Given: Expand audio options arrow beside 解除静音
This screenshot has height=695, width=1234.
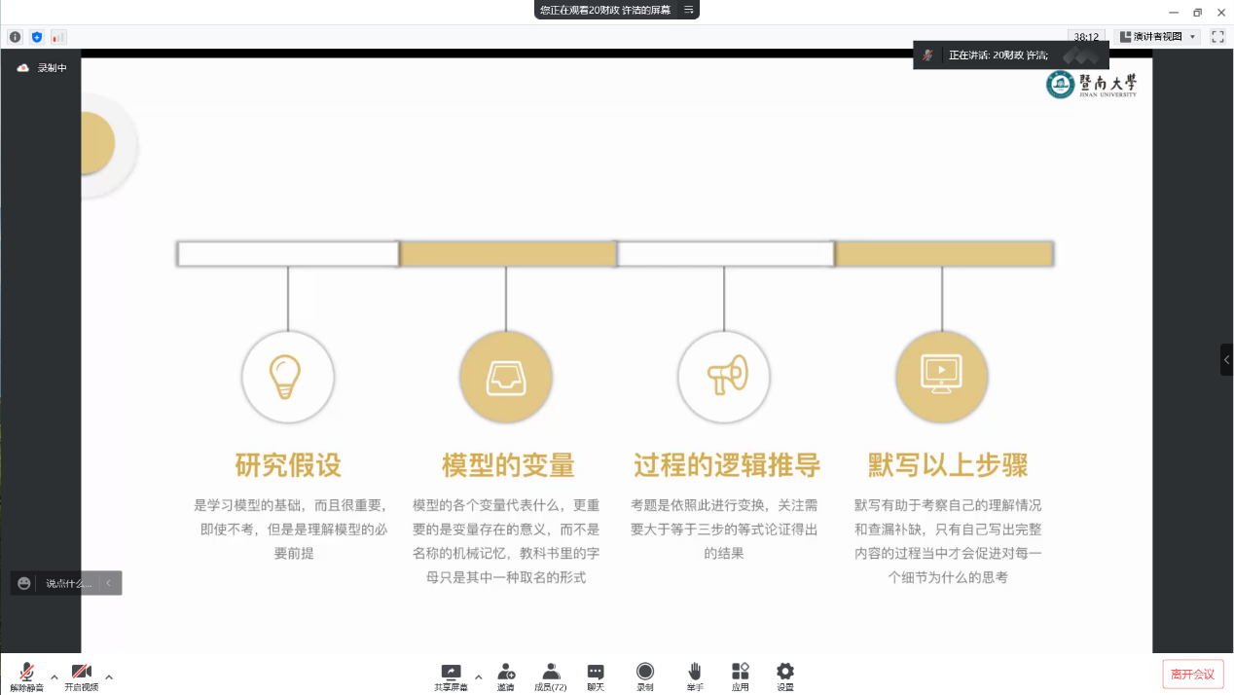Looking at the screenshot, I should click(x=54, y=677).
